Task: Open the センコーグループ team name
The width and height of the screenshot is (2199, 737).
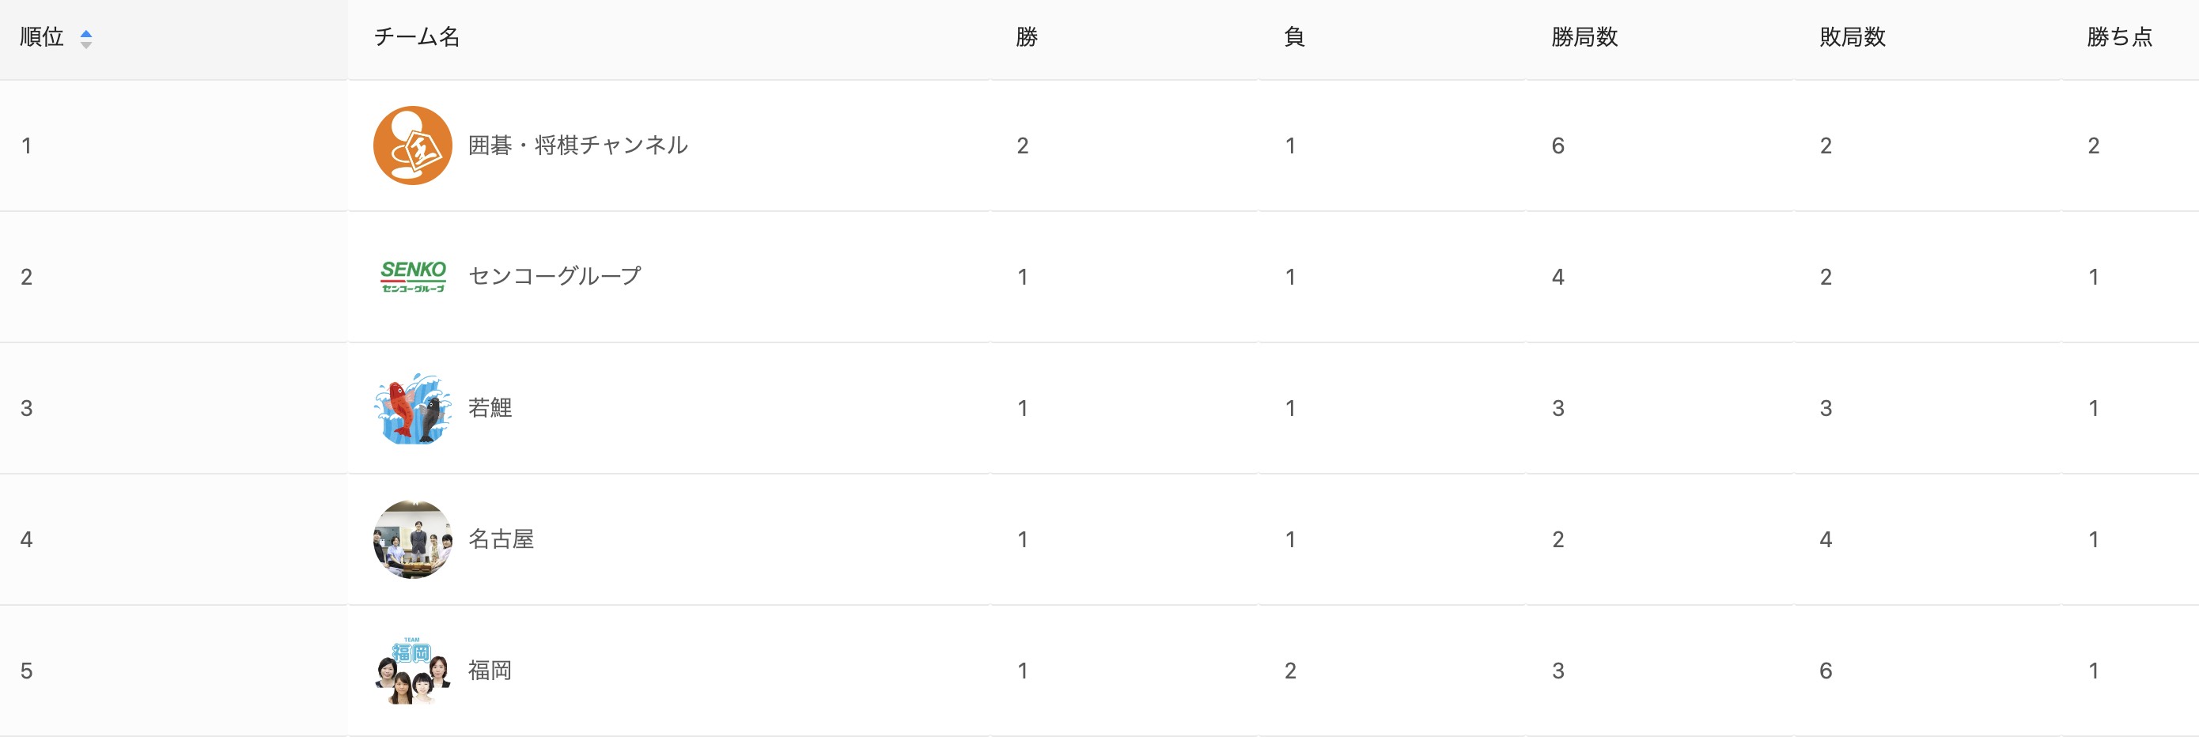Action: tap(554, 277)
